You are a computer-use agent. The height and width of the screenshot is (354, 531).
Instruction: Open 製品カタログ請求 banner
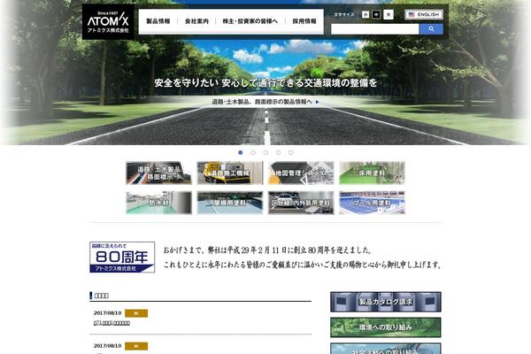[x=386, y=302]
